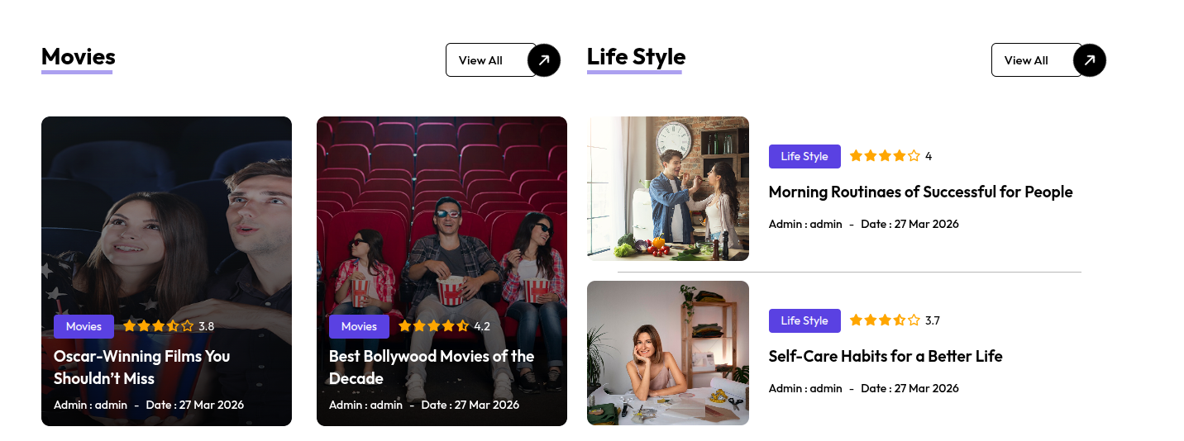The image size is (1184, 441).
Task: Open Self-Care Habits for a Better Life article
Action: point(886,356)
